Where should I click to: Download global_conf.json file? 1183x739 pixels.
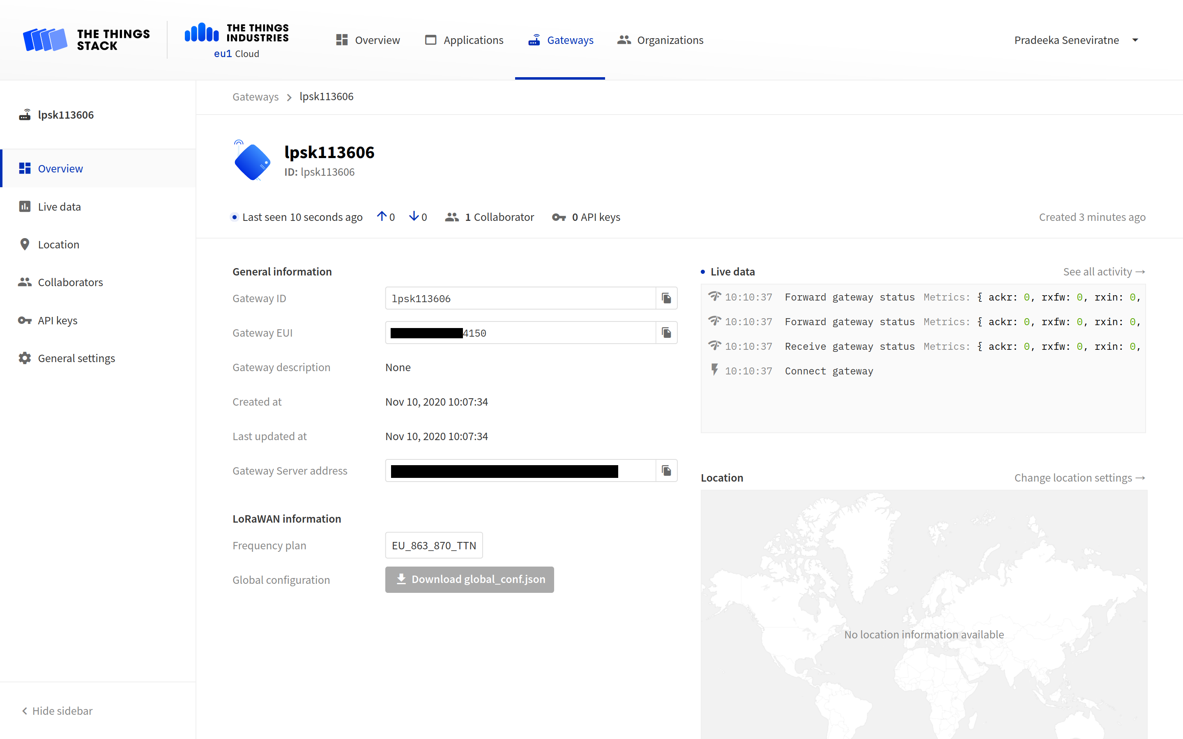[x=469, y=579]
